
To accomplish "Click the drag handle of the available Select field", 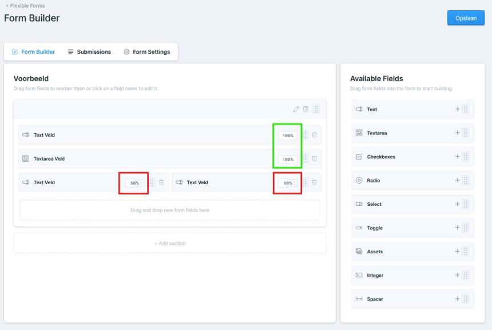I will (x=465, y=204).
